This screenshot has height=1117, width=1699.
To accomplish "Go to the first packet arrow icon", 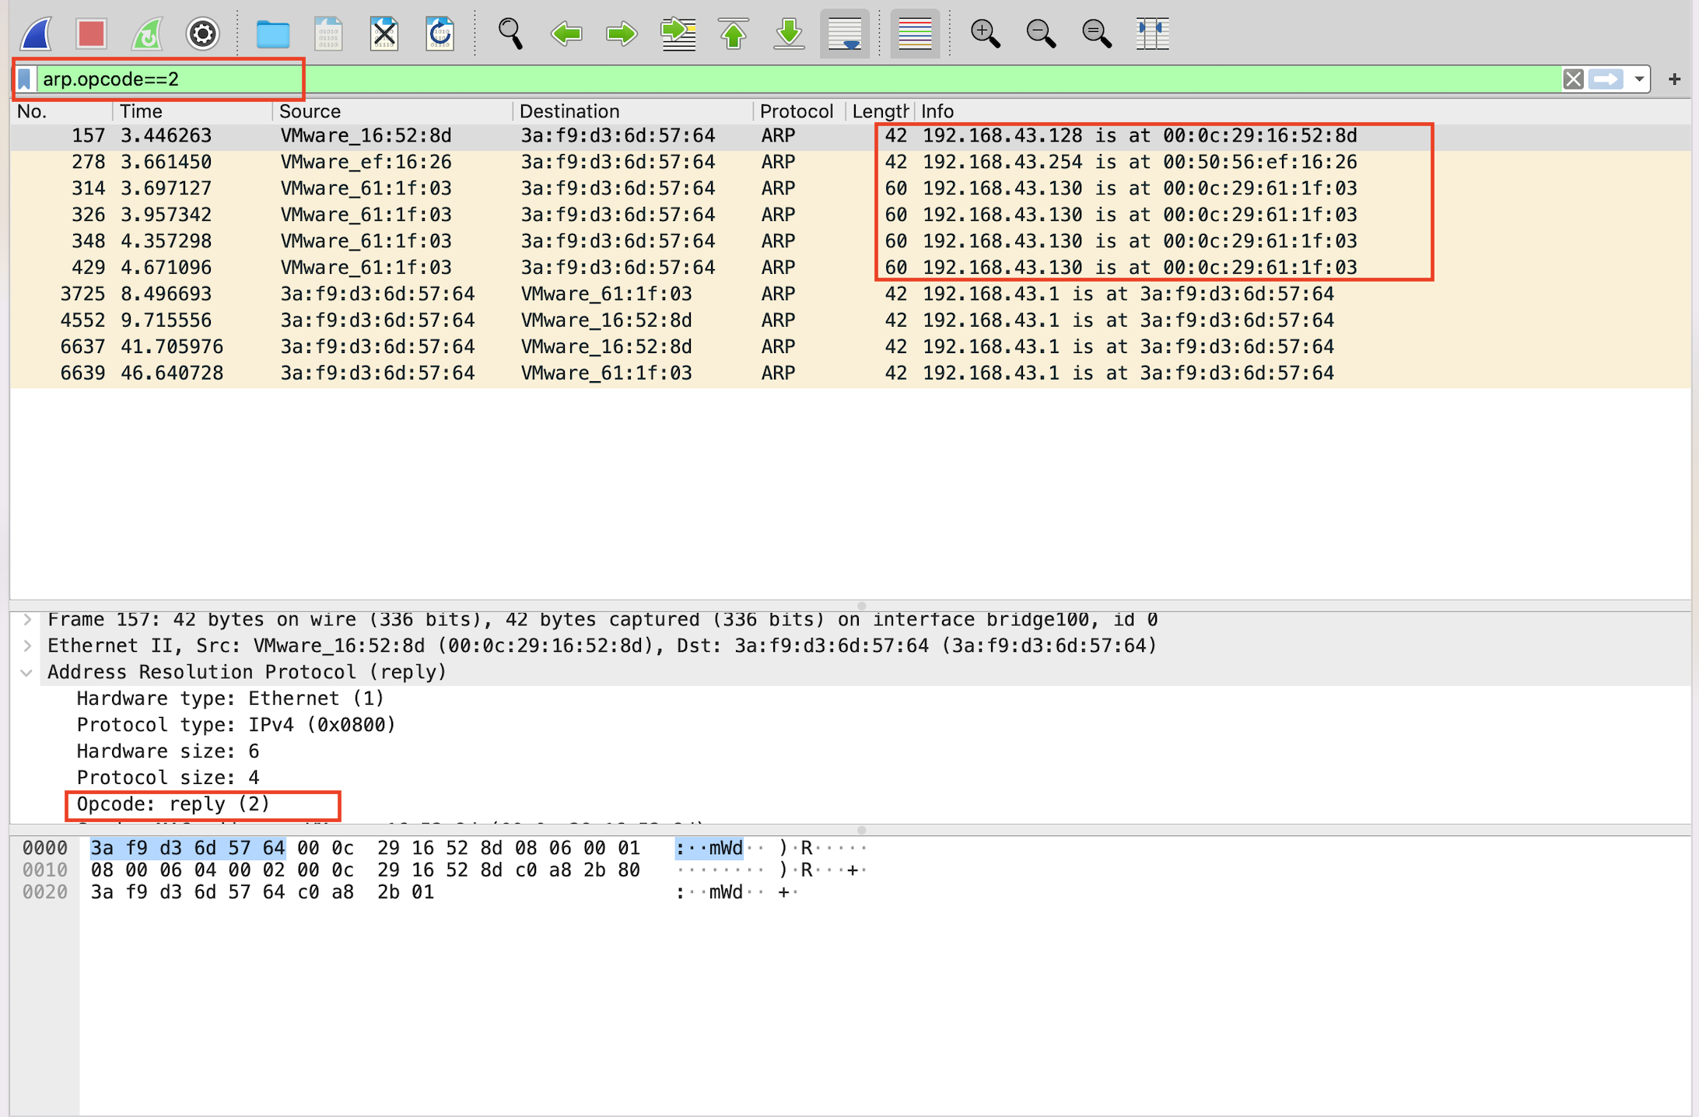I will 733,33.
